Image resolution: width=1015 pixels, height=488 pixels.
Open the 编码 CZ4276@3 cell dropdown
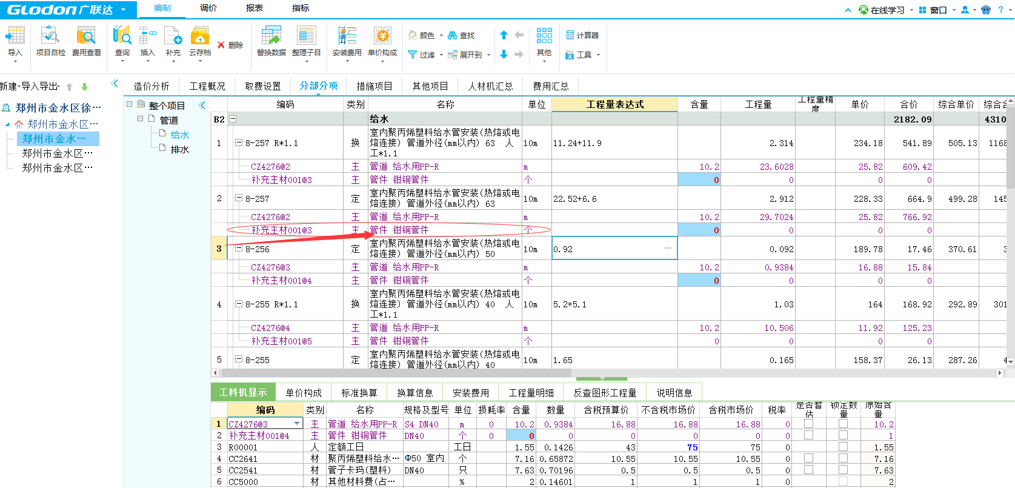click(x=297, y=424)
